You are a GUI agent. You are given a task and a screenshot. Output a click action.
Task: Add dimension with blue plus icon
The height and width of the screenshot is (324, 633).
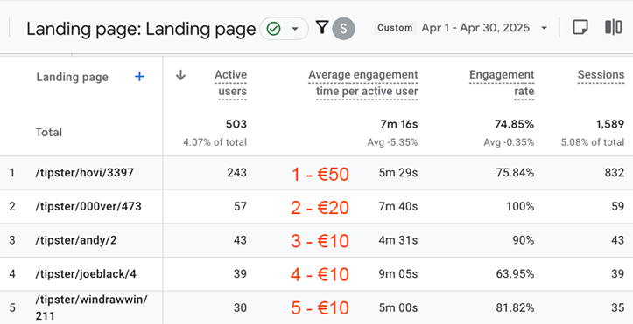139,77
